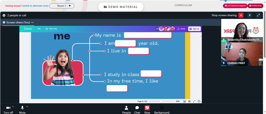Click the P button beside stop sharing
Viewport: 266px width, 114px height.
[250, 15]
